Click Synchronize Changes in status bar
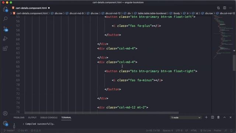The width and height of the screenshot is (236, 133). pos(23,130)
